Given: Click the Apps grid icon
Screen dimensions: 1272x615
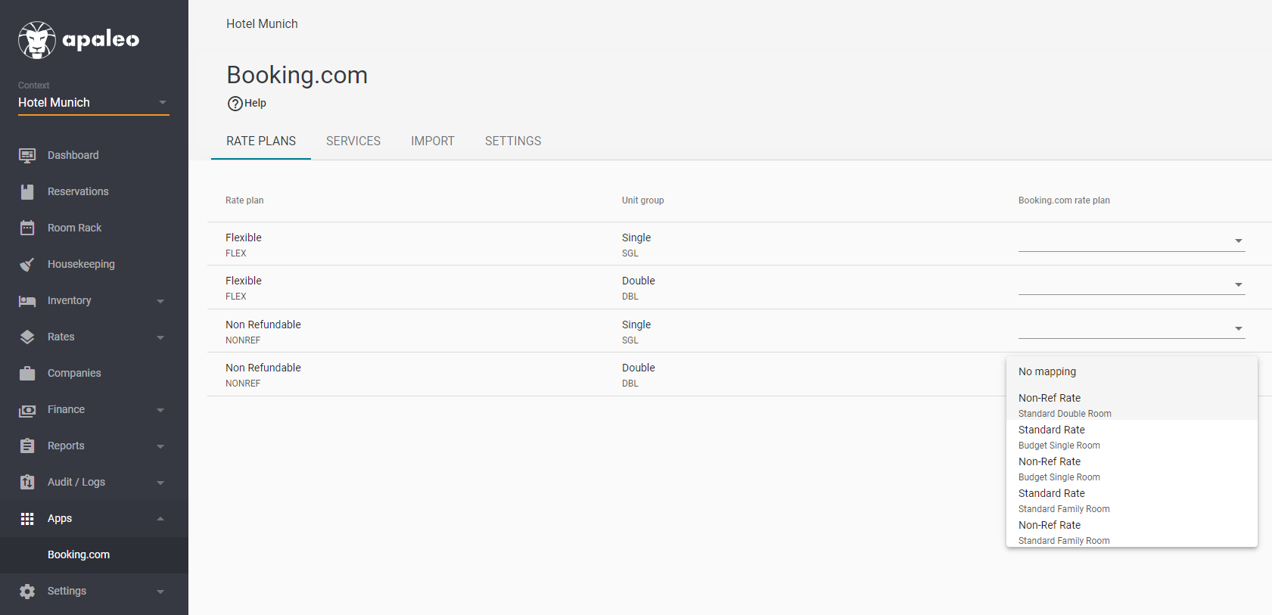Looking at the screenshot, I should [x=27, y=518].
